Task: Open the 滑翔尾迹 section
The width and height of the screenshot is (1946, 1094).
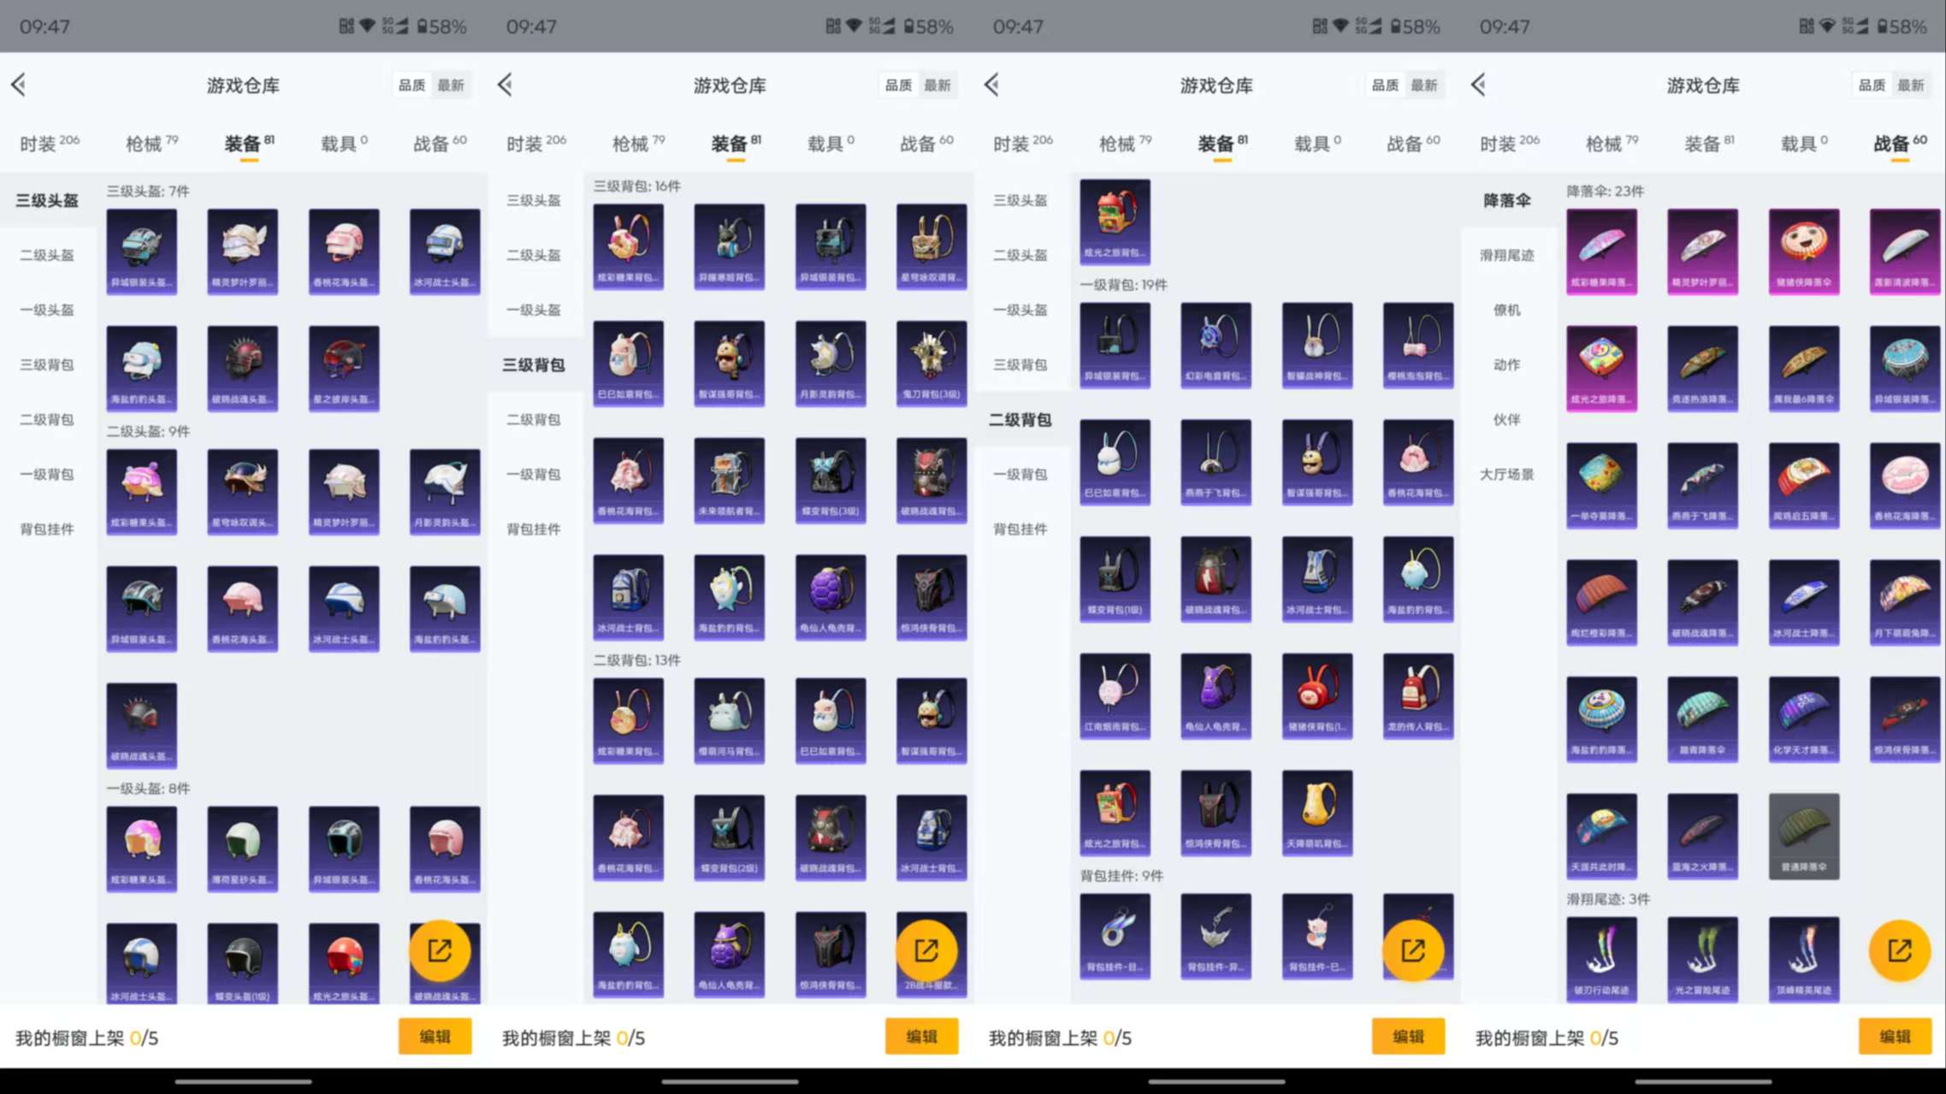Action: pos(1508,254)
